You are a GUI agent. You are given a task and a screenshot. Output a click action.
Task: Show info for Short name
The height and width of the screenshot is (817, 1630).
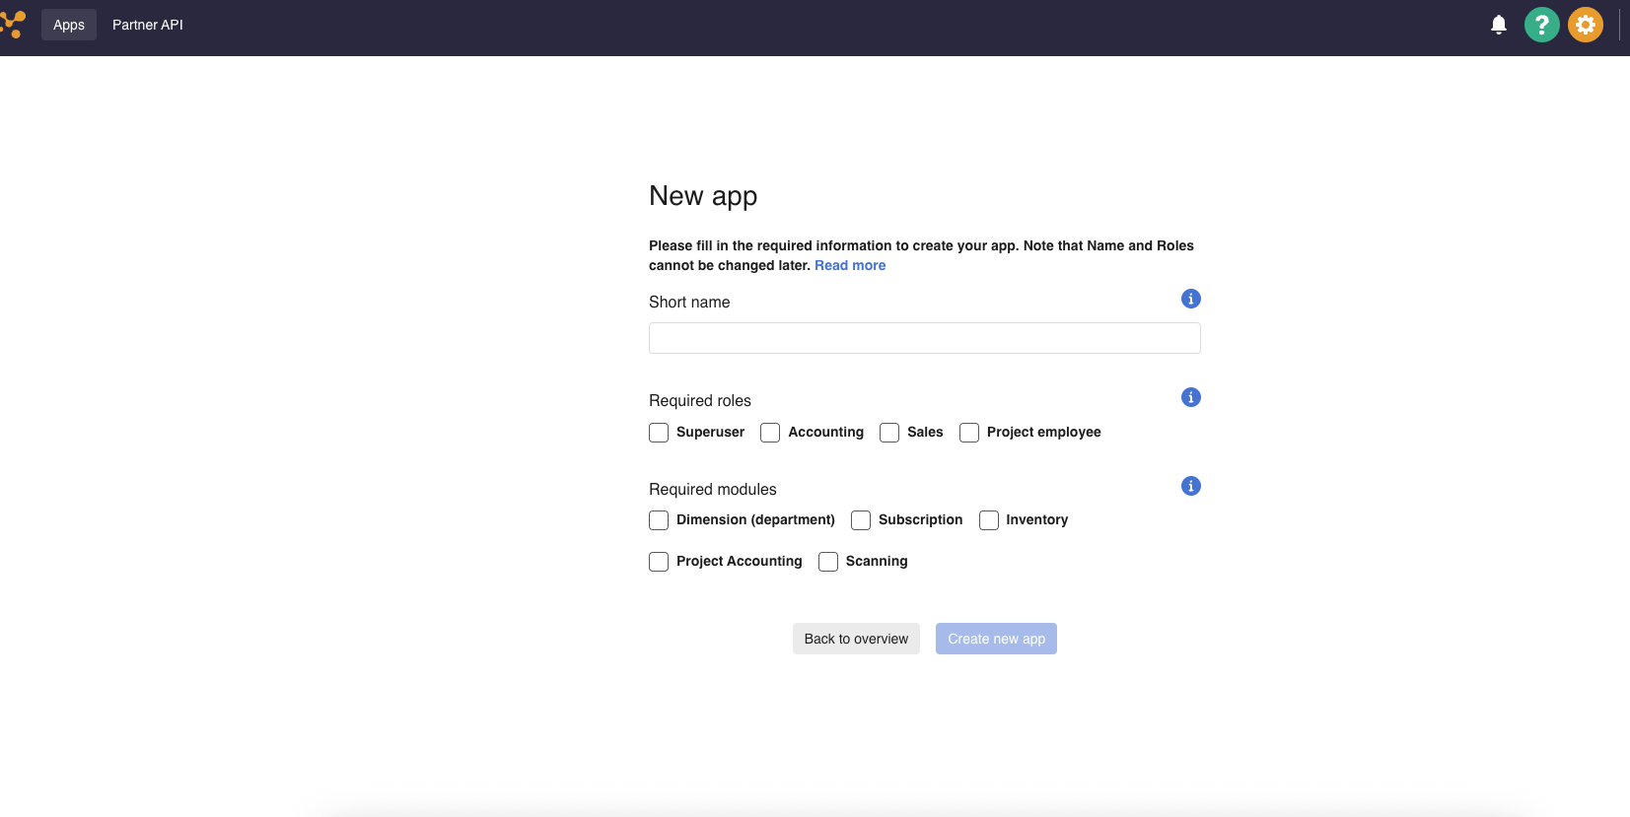click(x=1190, y=299)
